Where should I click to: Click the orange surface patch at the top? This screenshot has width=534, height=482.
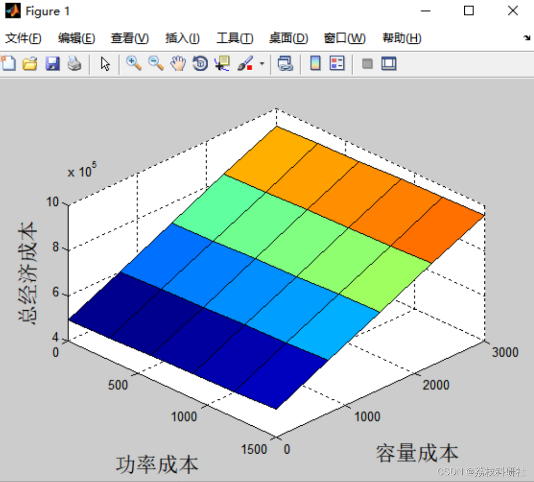click(272, 159)
